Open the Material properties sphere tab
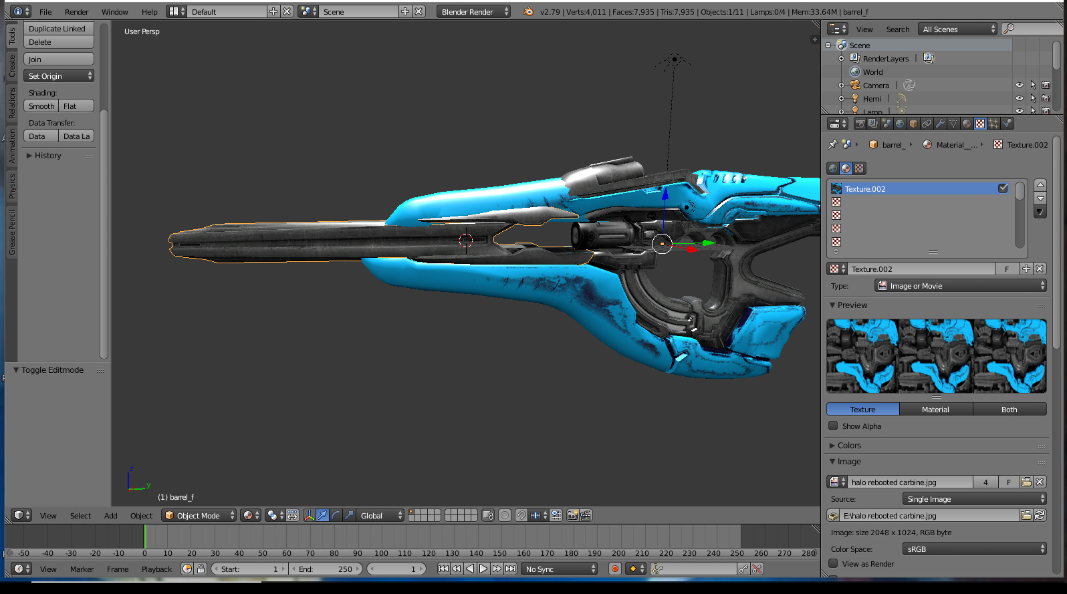This screenshot has height=594, width=1067. (967, 124)
